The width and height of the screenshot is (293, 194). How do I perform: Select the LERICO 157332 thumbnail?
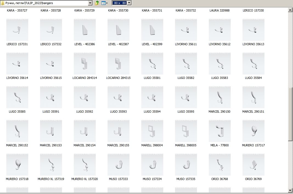pos(51,30)
